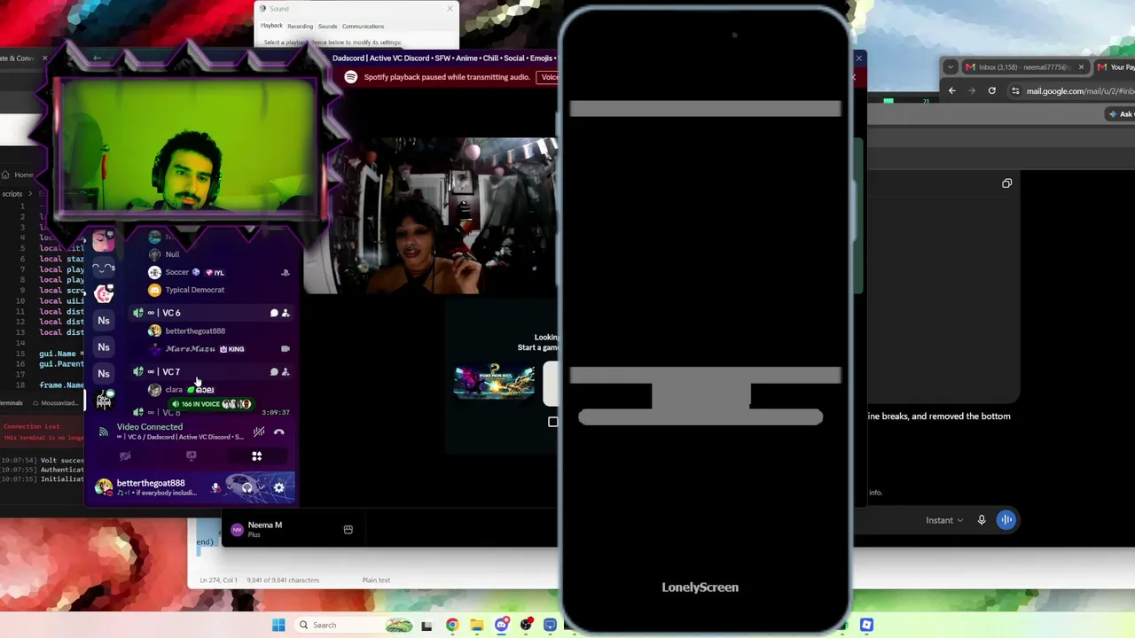Open Chrome tab search dropdown
1135x638 pixels.
(951, 66)
